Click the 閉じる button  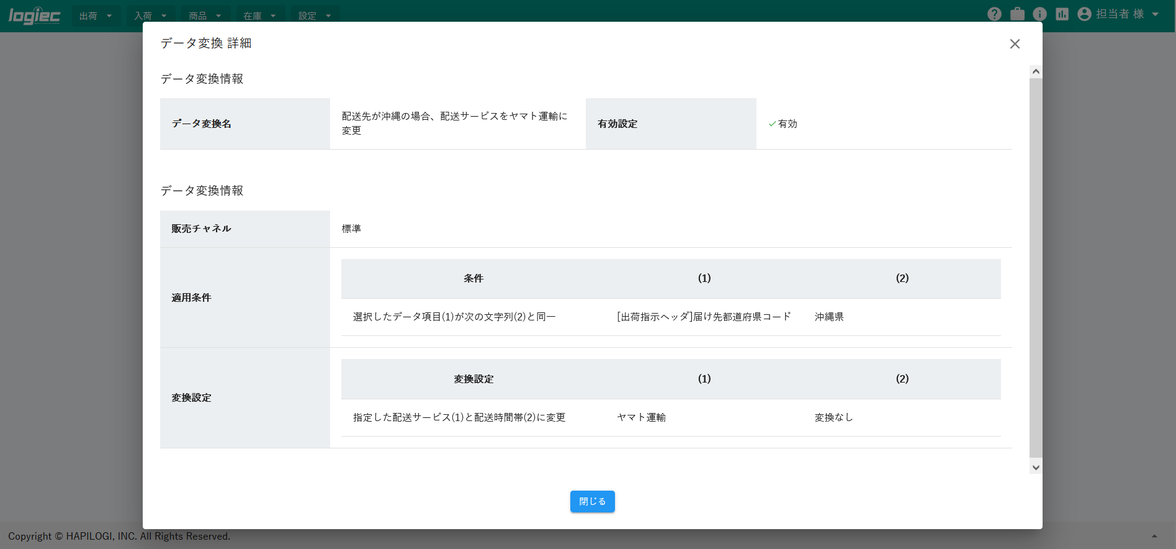pyautogui.click(x=592, y=502)
